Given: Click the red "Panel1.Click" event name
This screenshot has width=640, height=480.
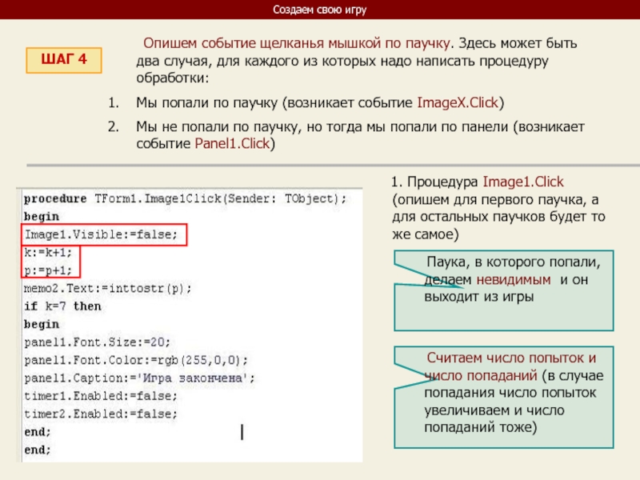Looking at the screenshot, I should click(x=234, y=144).
